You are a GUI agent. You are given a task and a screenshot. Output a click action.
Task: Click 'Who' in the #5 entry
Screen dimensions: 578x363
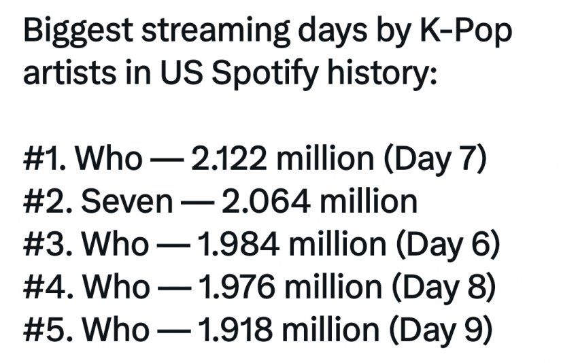tap(115, 329)
